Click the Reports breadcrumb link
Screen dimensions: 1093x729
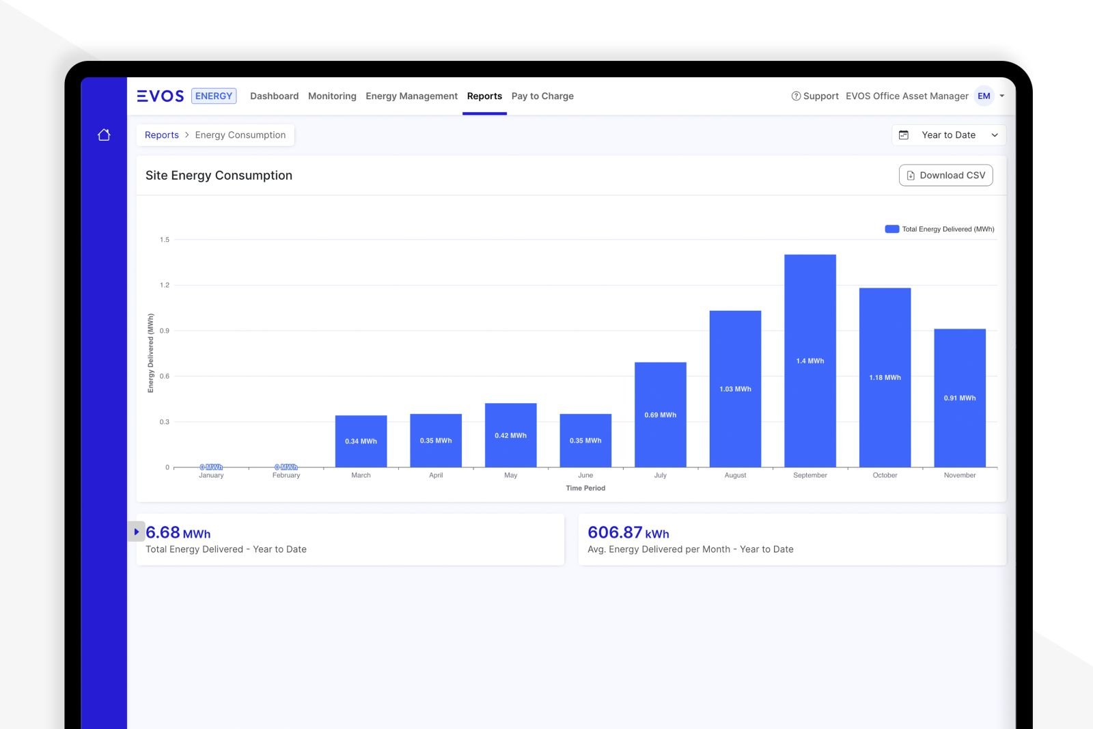(x=161, y=135)
